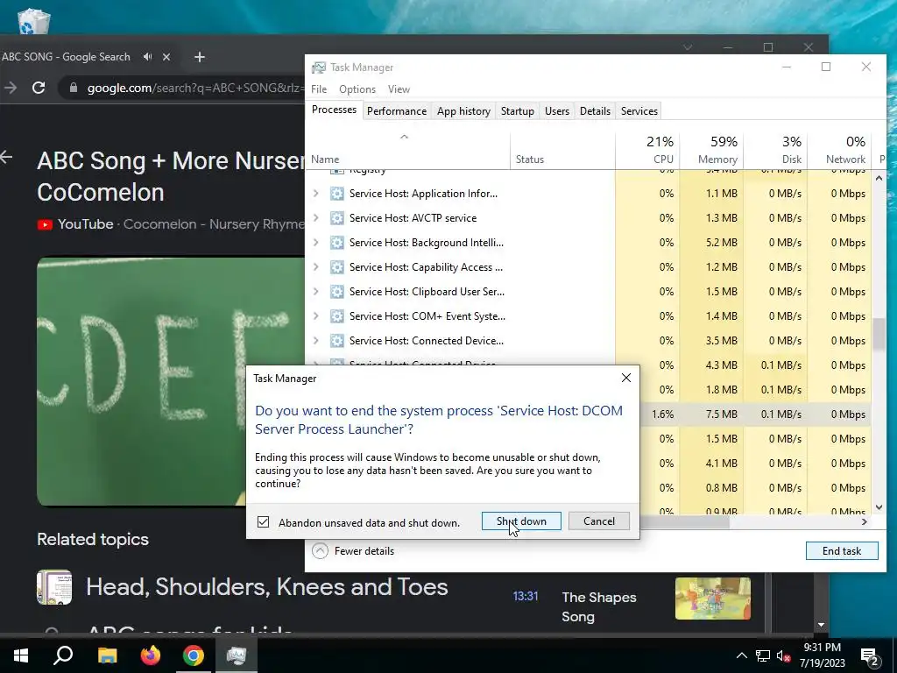Mute the ABC SONG tab audio icon
Screen dimensions: 897x673
point(148,57)
